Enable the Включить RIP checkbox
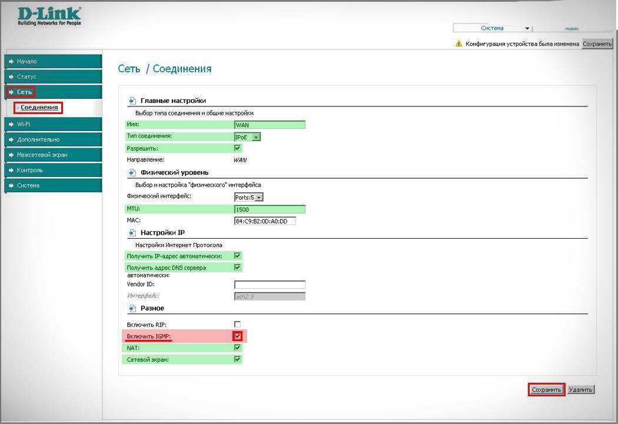The image size is (618, 424). tap(238, 324)
